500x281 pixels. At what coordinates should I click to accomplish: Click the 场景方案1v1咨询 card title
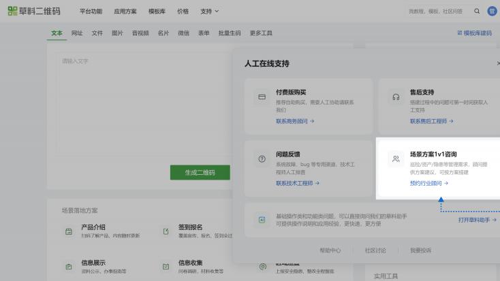[x=433, y=154]
